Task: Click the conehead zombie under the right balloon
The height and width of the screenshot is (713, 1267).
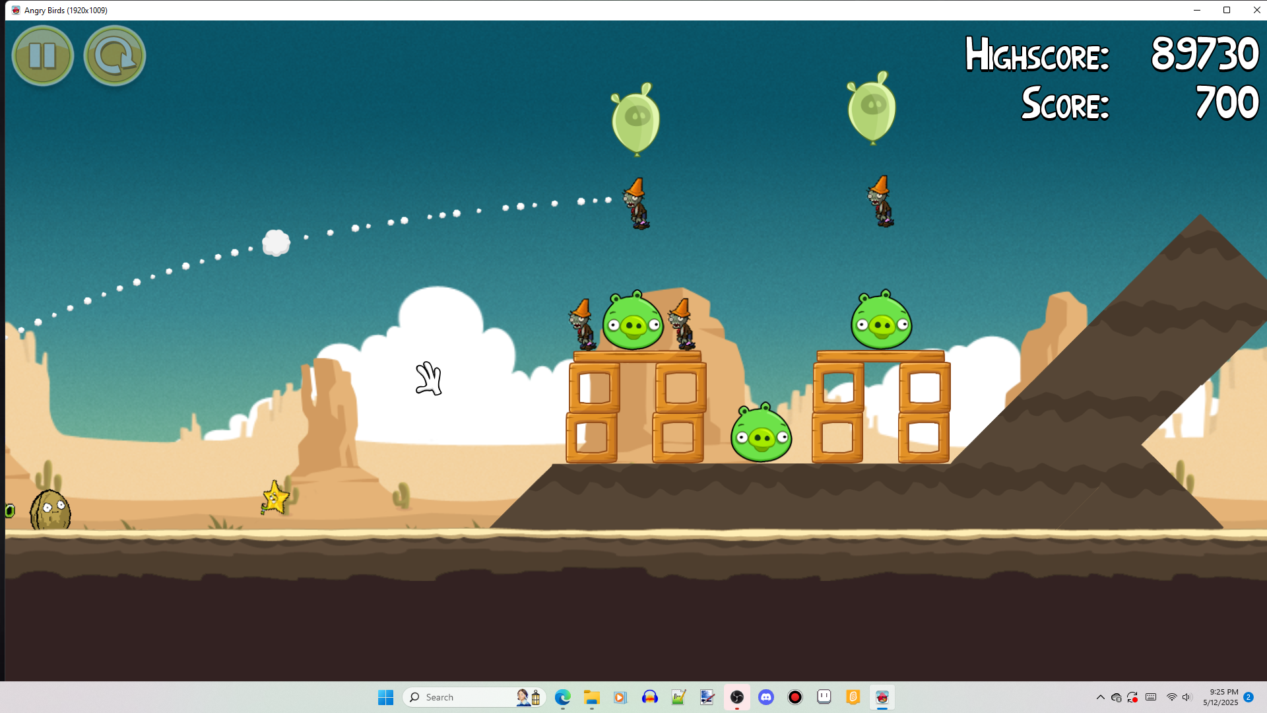Action: pyautogui.click(x=880, y=201)
